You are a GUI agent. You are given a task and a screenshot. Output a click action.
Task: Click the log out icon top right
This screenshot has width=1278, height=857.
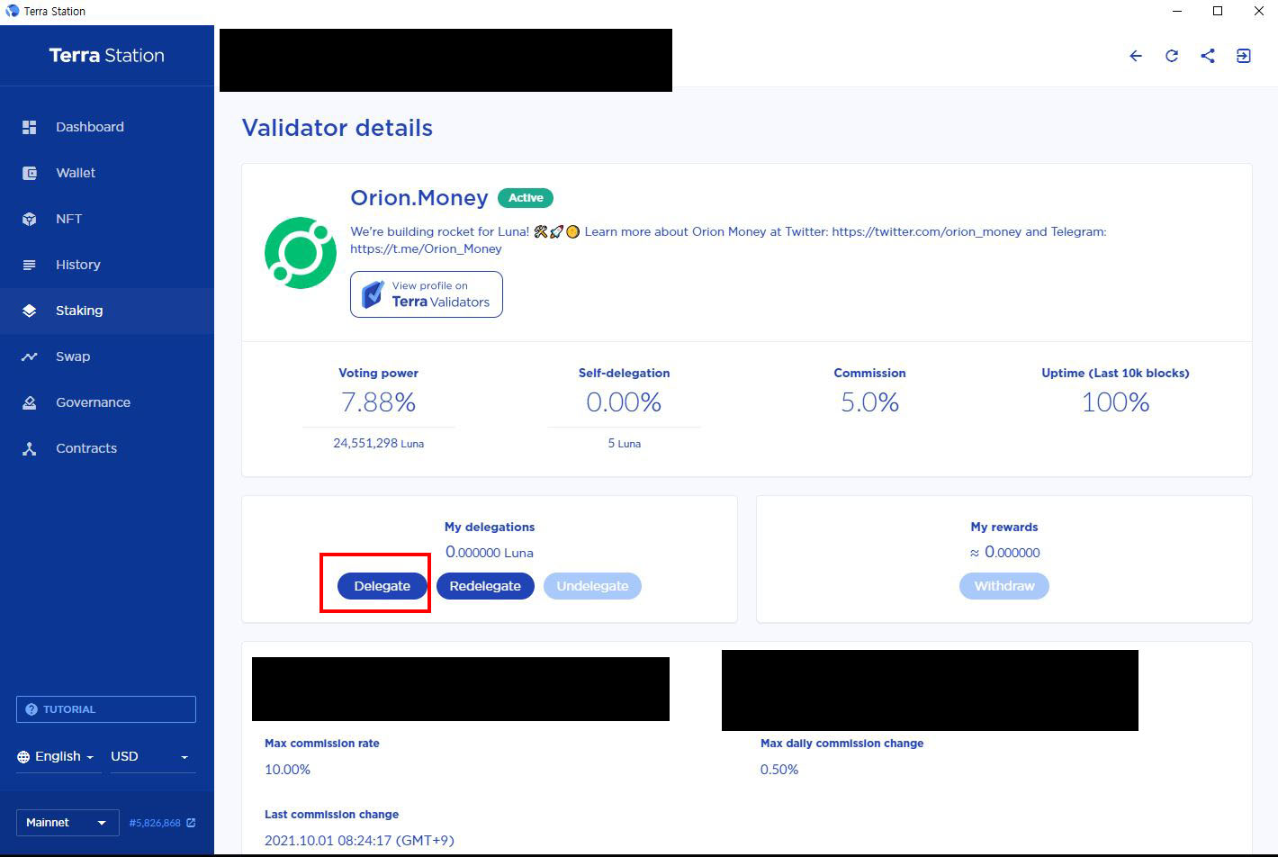coord(1244,56)
